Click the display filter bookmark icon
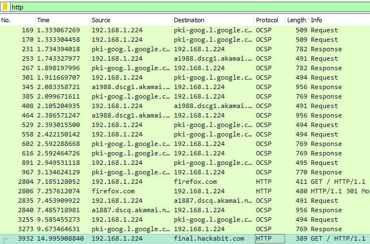 (6, 7)
